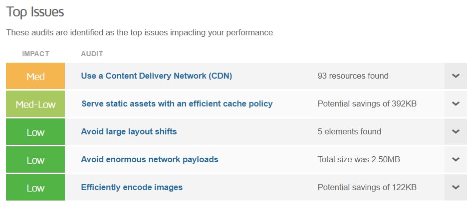Click the Med-Low impact badge

pyautogui.click(x=35, y=104)
